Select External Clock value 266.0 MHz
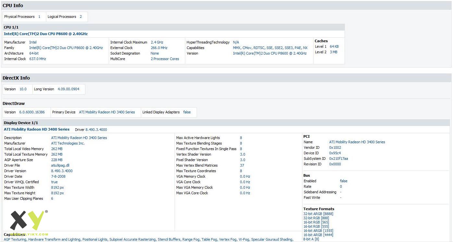Viewport: 453px width, 242px height. (x=159, y=48)
